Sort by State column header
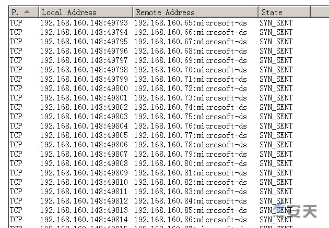The width and height of the screenshot is (329, 228). tap(284, 12)
